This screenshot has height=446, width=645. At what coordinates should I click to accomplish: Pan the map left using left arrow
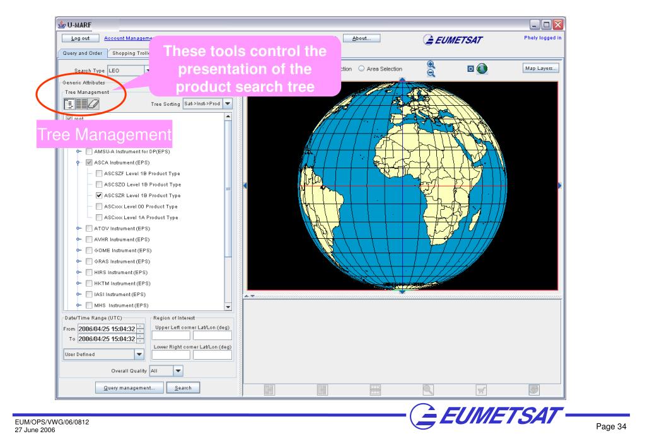pos(245,186)
